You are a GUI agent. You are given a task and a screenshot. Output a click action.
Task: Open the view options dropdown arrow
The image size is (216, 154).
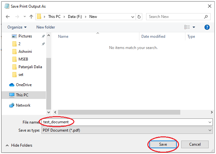pos(194,27)
